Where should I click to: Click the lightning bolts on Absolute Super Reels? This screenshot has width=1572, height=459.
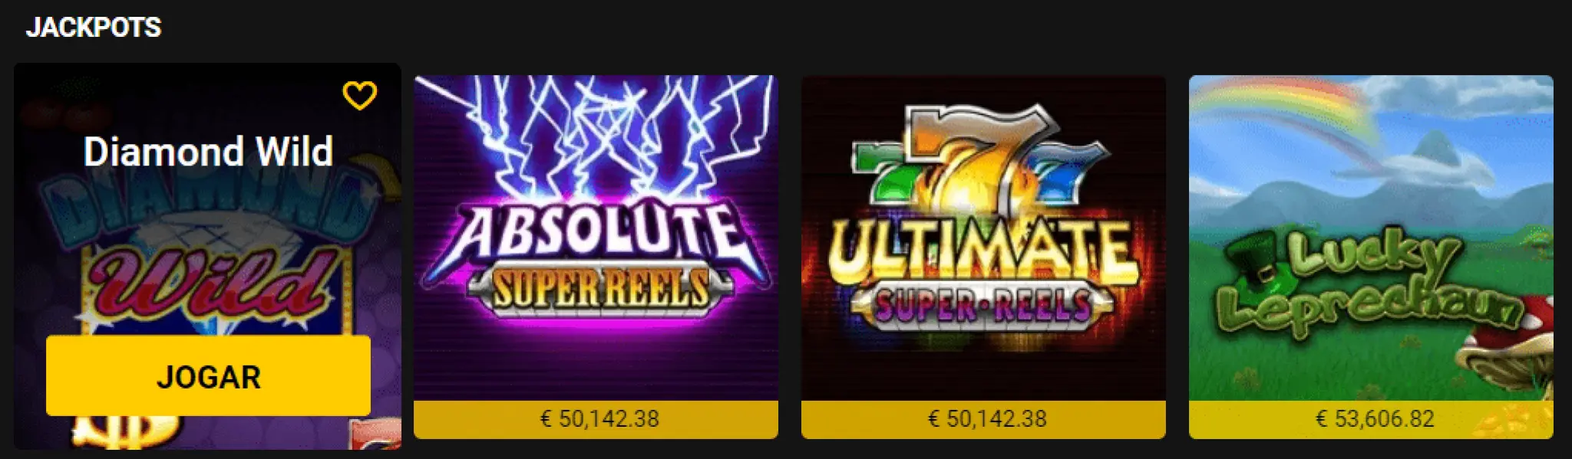pos(596,130)
